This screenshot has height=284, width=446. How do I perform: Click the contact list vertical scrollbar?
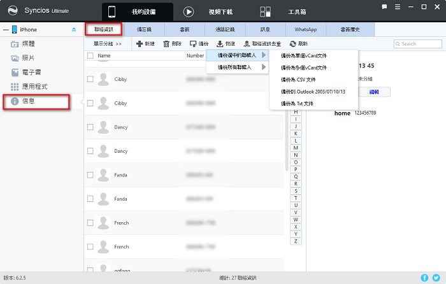(x=287, y=141)
